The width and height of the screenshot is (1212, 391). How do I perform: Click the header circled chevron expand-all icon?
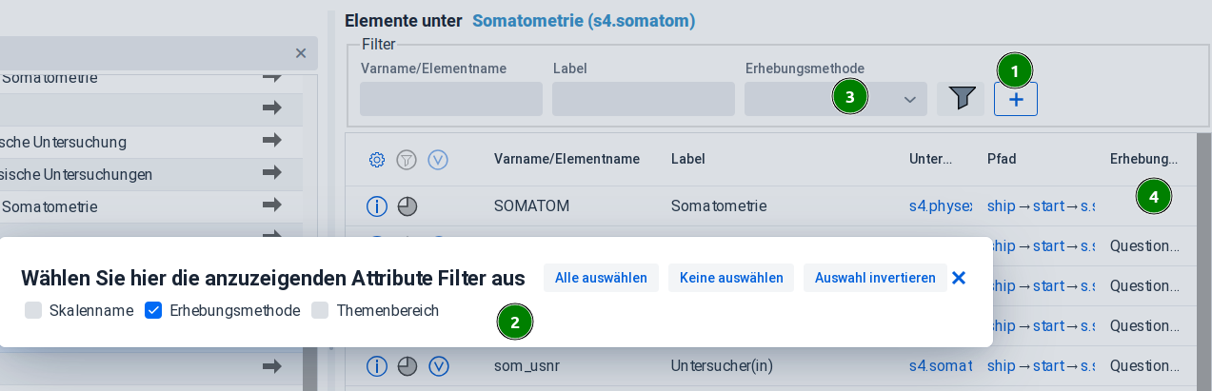click(438, 160)
